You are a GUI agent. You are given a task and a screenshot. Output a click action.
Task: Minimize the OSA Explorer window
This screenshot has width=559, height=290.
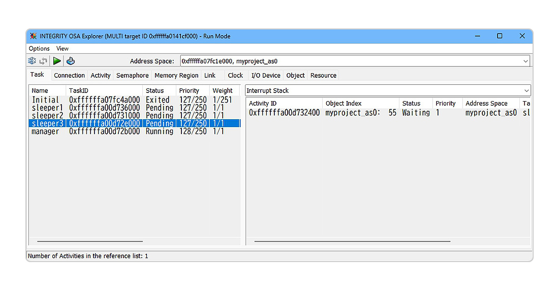click(x=477, y=36)
